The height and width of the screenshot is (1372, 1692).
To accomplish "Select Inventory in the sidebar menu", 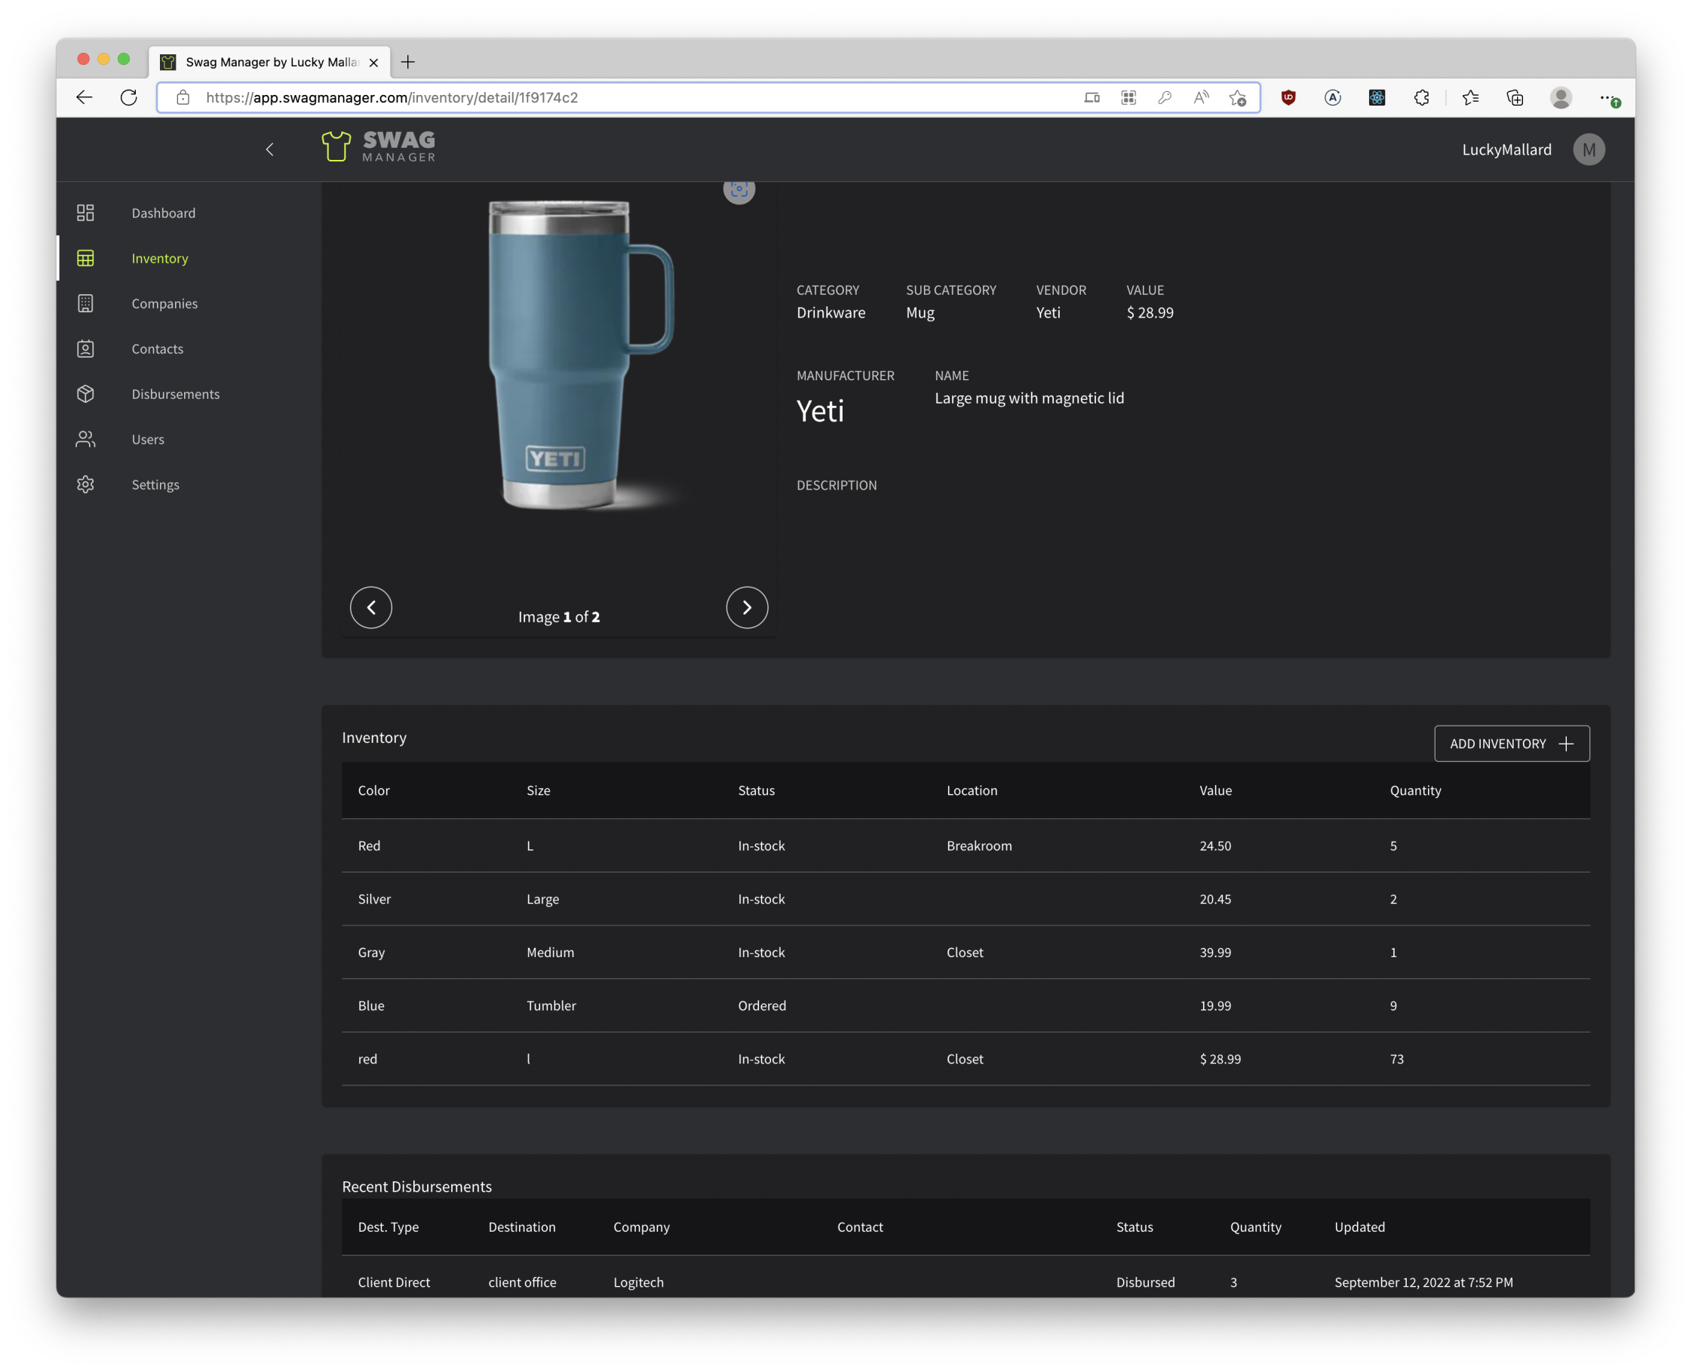I will pyautogui.click(x=160, y=259).
